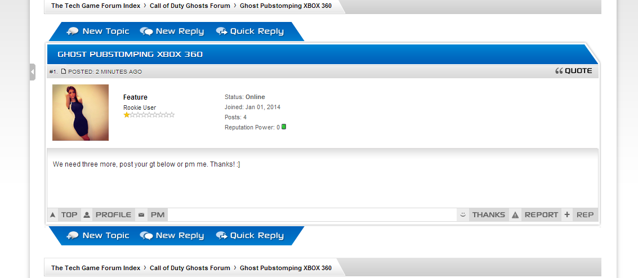Click the 'Reputation Power: 0' text
Image resolution: width=638 pixels, height=278 pixels.
(x=252, y=128)
